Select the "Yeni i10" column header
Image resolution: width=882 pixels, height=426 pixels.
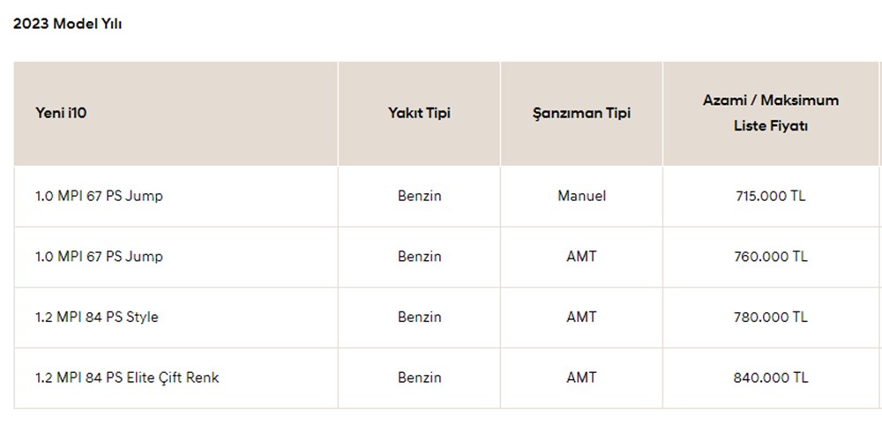tap(61, 114)
